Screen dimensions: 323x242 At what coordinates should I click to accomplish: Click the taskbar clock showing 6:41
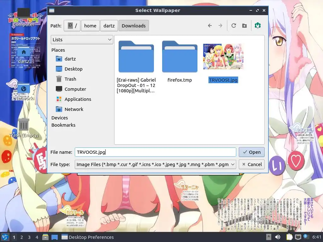(x=317, y=237)
